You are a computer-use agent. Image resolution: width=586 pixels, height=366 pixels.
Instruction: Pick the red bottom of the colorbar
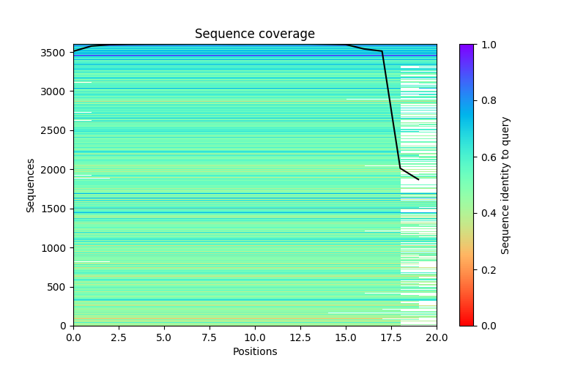click(467, 323)
